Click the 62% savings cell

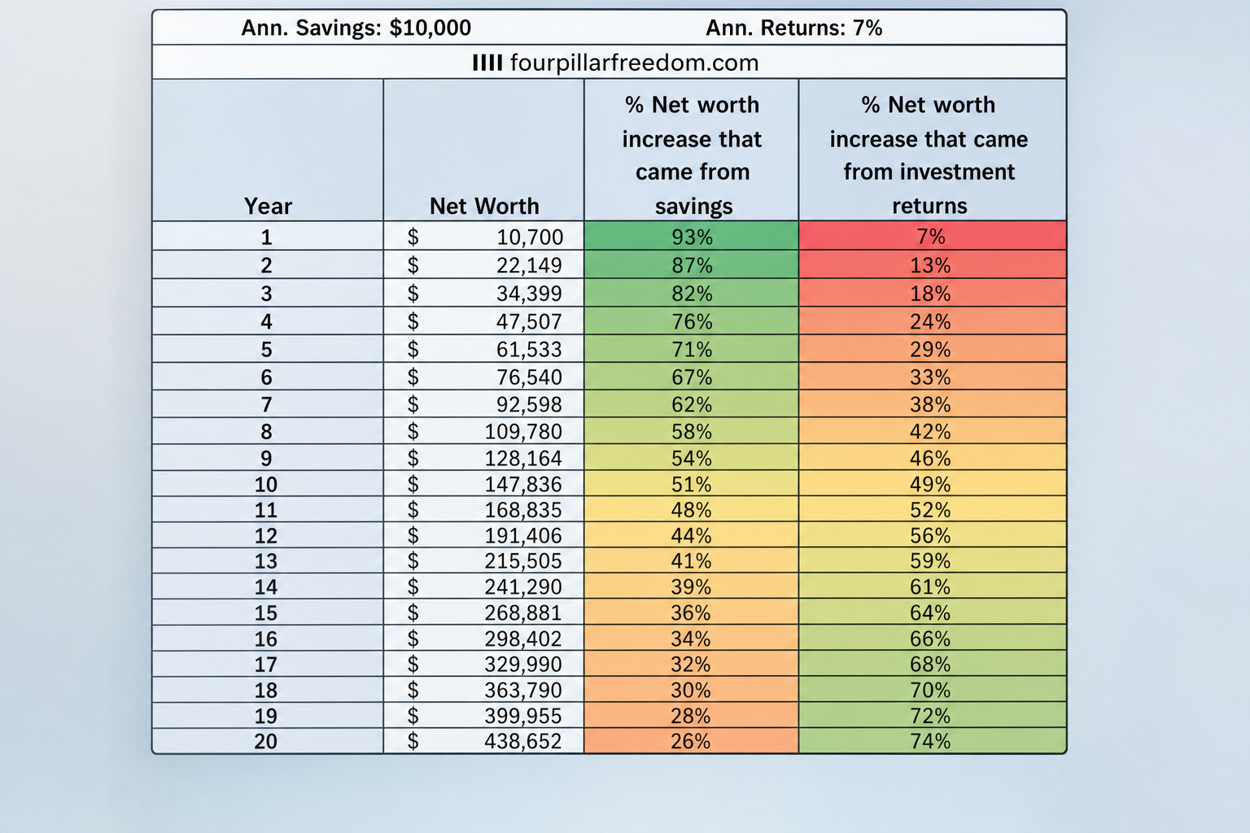pos(692,404)
